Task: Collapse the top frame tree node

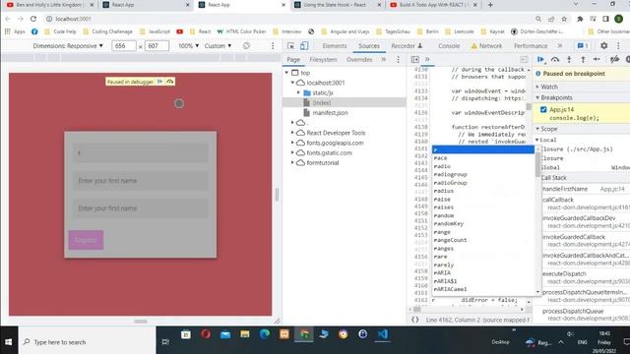Action: point(286,73)
